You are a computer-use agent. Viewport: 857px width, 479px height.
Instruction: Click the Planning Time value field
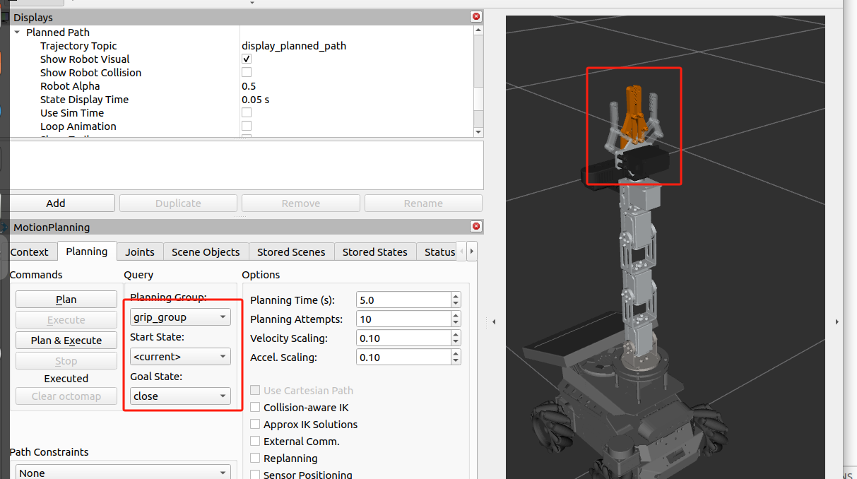pyautogui.click(x=403, y=300)
